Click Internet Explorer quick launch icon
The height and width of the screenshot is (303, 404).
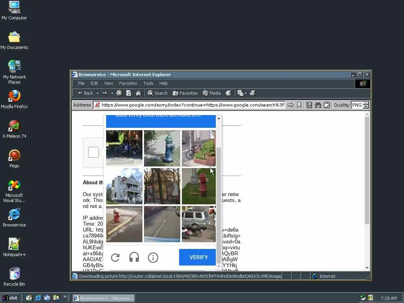38,298
